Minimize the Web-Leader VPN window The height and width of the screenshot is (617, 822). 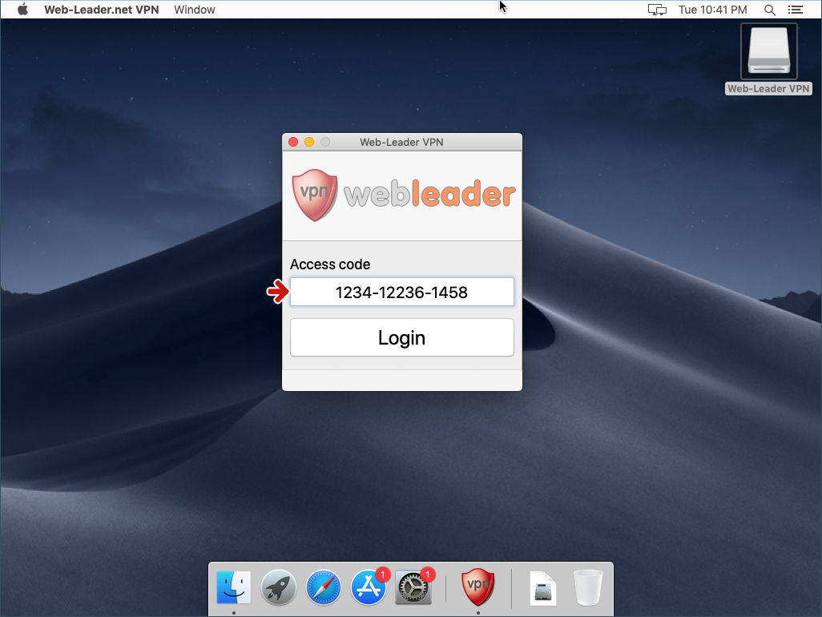tap(309, 142)
